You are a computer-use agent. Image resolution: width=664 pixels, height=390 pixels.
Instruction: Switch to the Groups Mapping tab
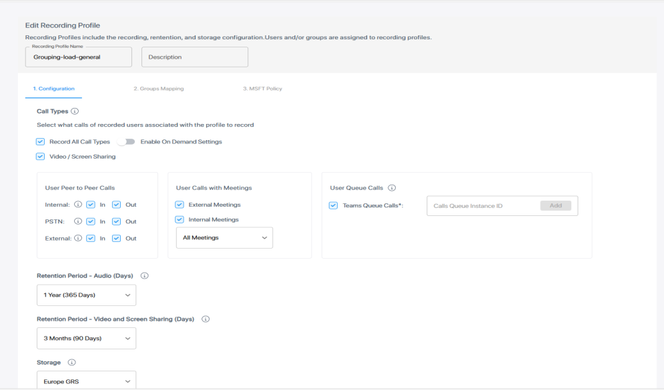coord(158,89)
